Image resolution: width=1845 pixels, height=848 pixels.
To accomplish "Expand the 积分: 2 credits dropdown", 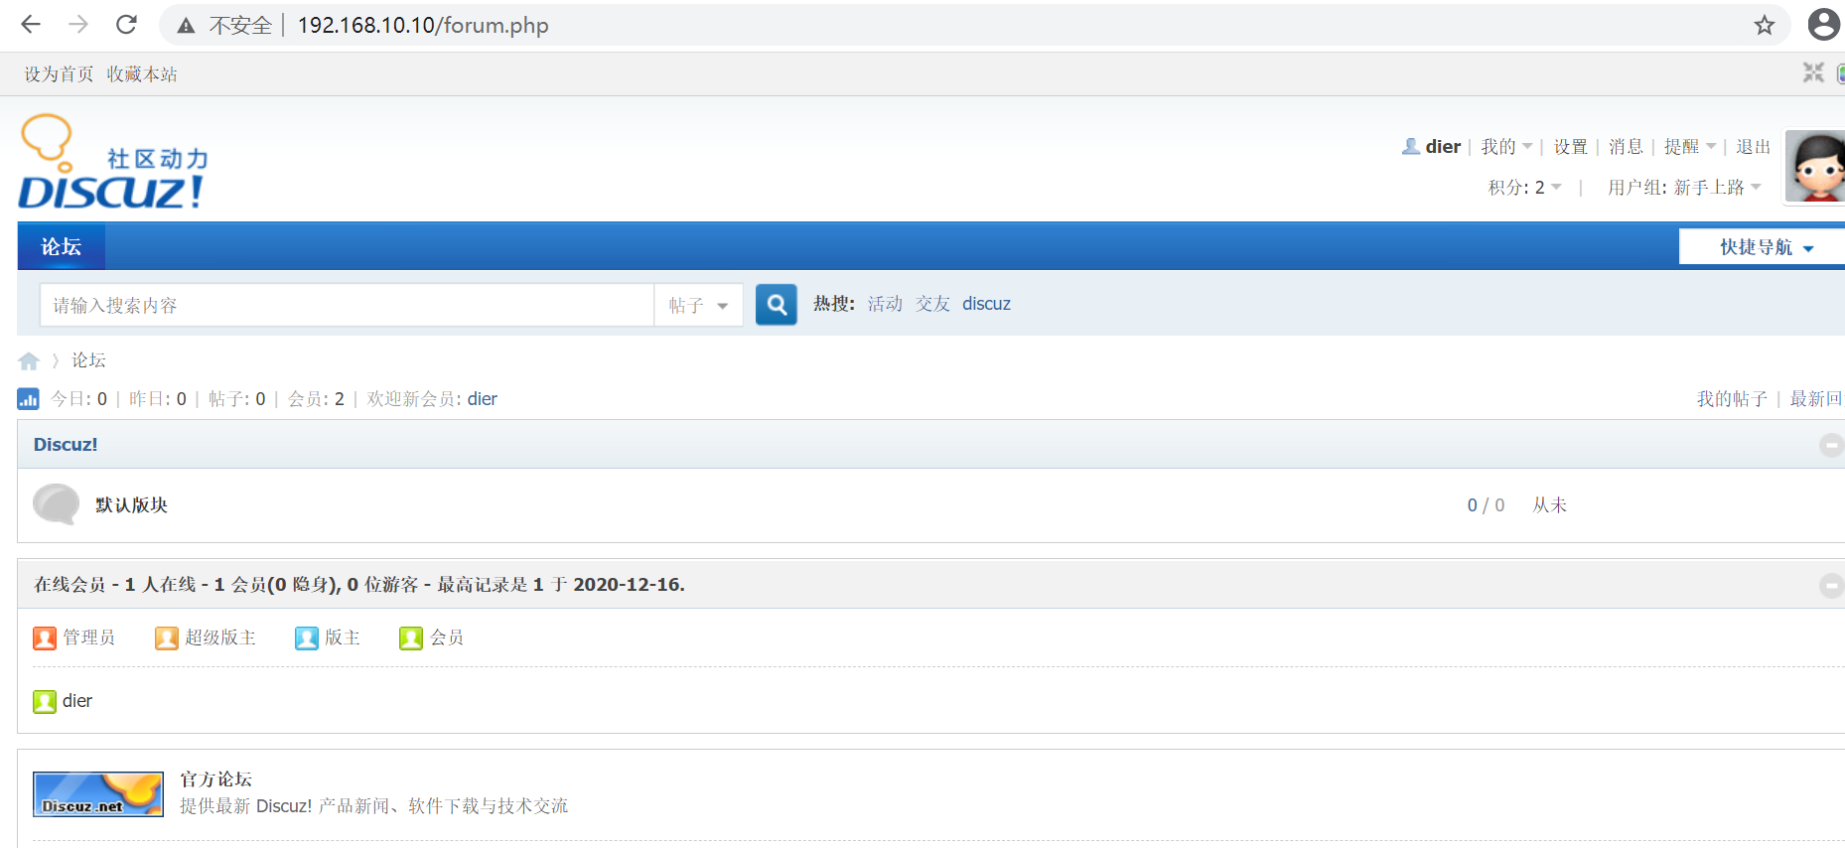I will (x=1525, y=188).
